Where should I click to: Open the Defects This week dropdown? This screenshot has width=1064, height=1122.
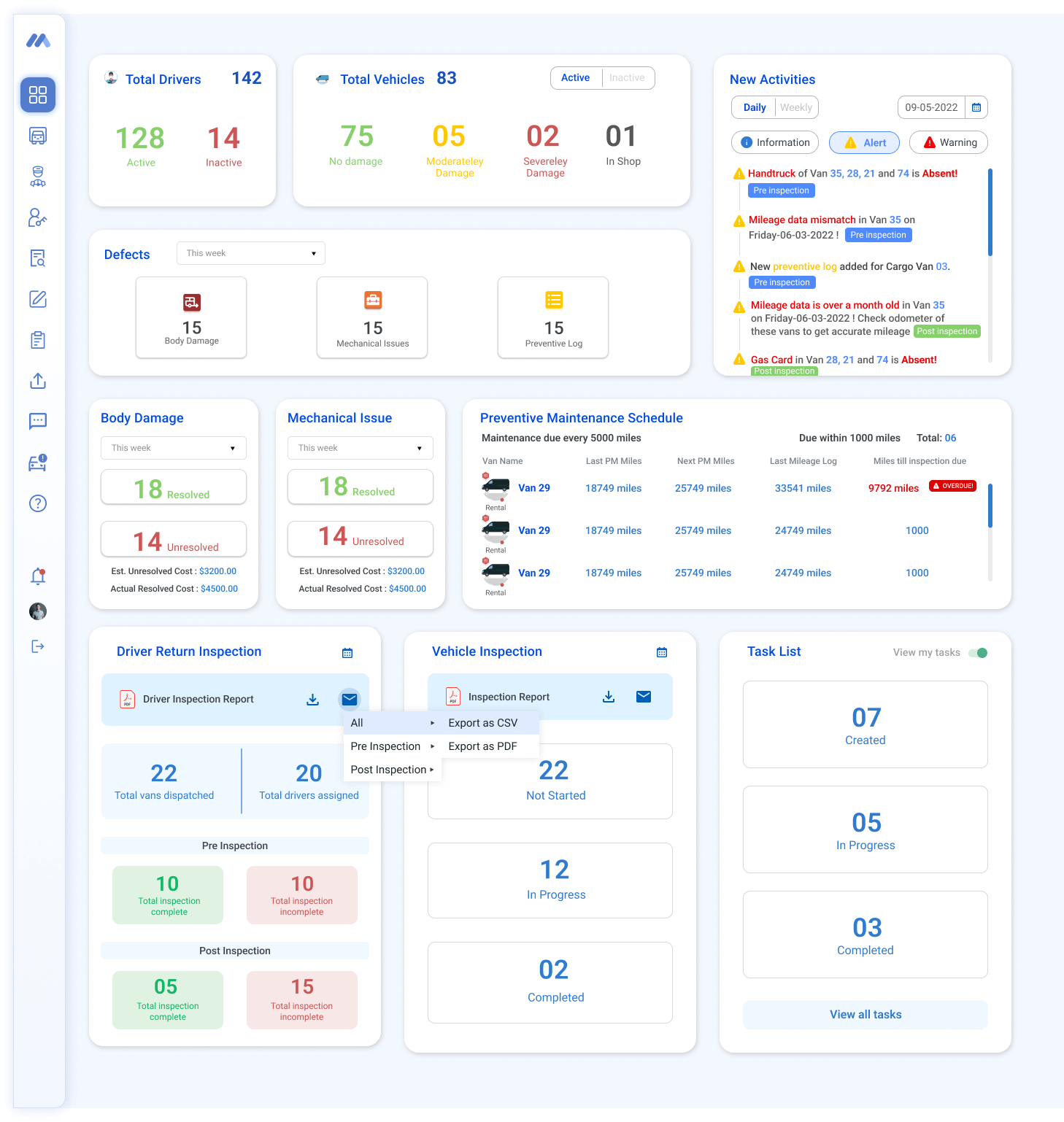tap(250, 253)
